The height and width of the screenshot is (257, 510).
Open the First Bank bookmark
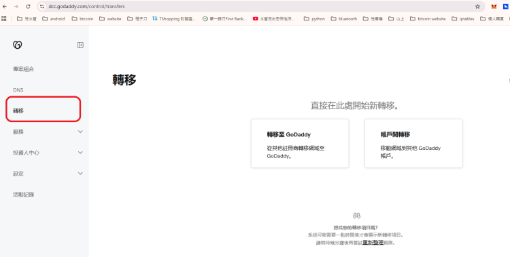point(224,19)
